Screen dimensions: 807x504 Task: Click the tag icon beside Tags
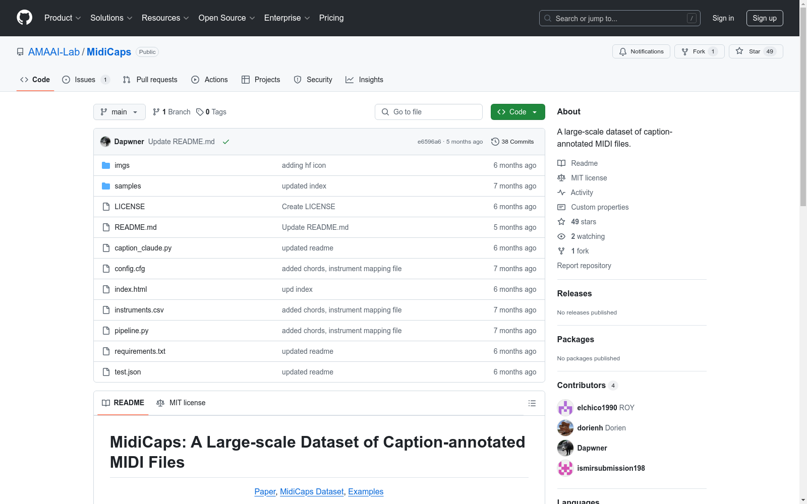click(200, 112)
